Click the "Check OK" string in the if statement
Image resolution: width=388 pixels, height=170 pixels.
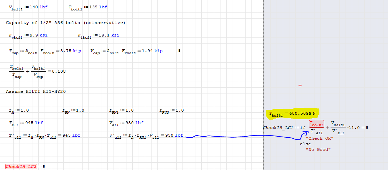click(x=319, y=138)
